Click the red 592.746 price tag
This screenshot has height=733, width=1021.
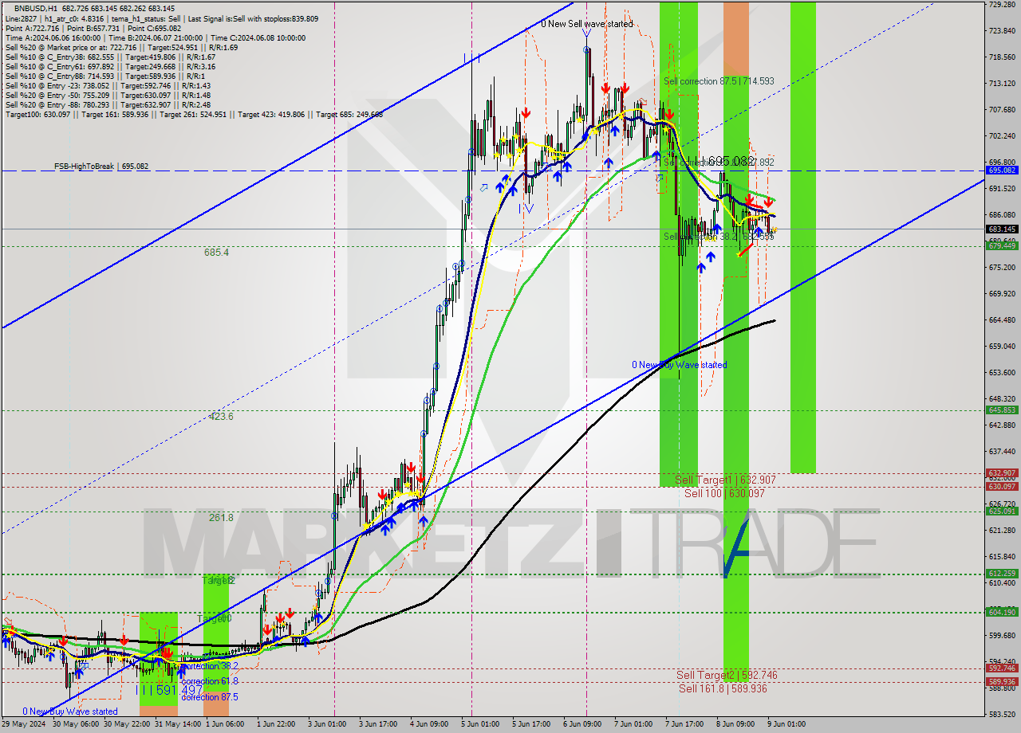pyautogui.click(x=1002, y=668)
